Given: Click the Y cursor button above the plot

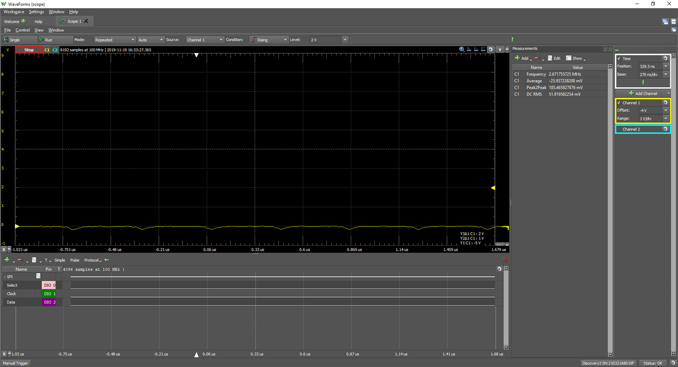Looking at the screenshot, I should (499, 50).
